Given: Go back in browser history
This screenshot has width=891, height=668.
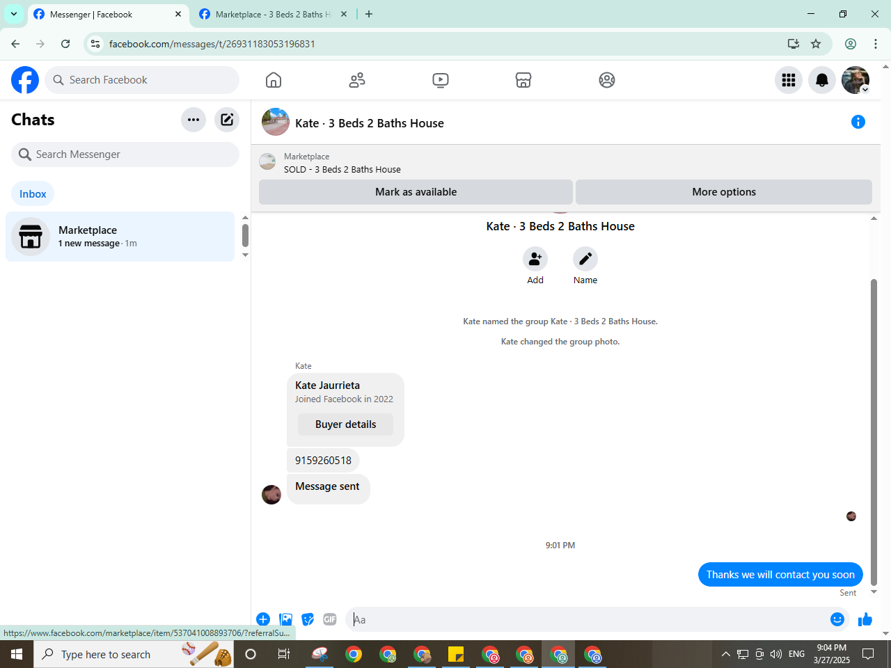Looking at the screenshot, I should coord(15,44).
